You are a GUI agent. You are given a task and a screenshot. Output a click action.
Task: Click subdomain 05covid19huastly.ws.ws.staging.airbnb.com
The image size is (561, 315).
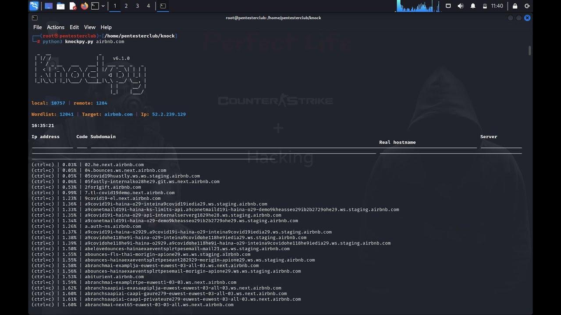142,176
